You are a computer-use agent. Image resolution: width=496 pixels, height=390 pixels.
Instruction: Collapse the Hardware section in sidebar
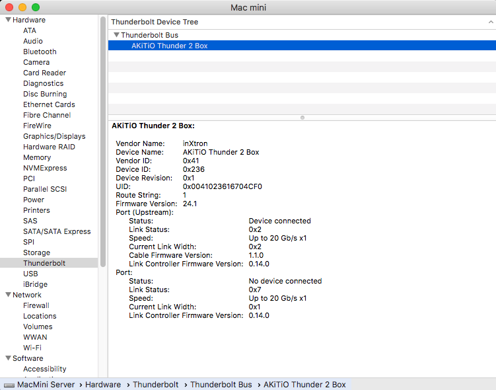click(8, 20)
